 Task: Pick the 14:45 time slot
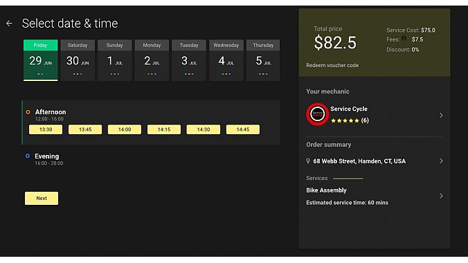pos(243,129)
